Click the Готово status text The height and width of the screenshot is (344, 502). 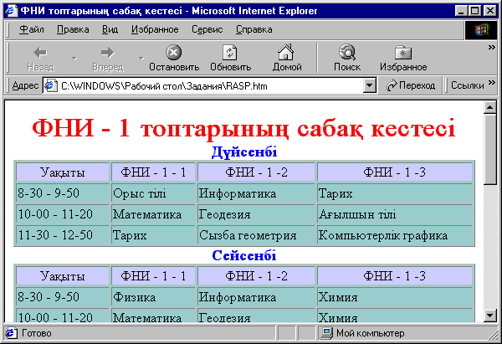[36, 333]
